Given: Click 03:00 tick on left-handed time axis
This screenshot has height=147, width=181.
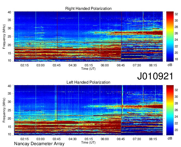Looking at the screenshot, I should (x=40, y=139).
